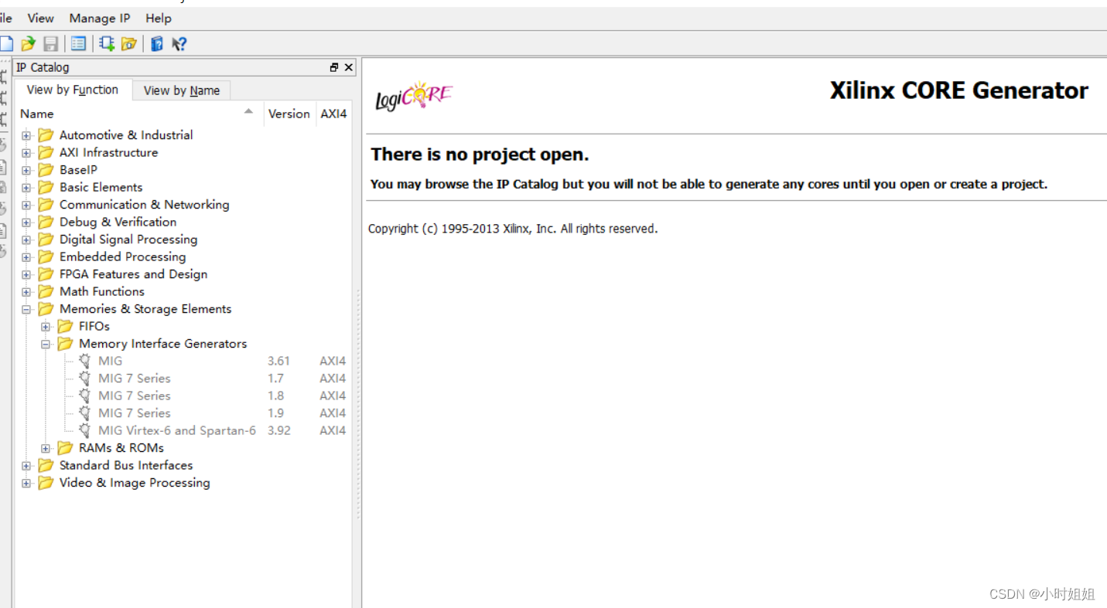The width and height of the screenshot is (1107, 608).
Task: Close the IP Catalog panel
Action: (348, 68)
